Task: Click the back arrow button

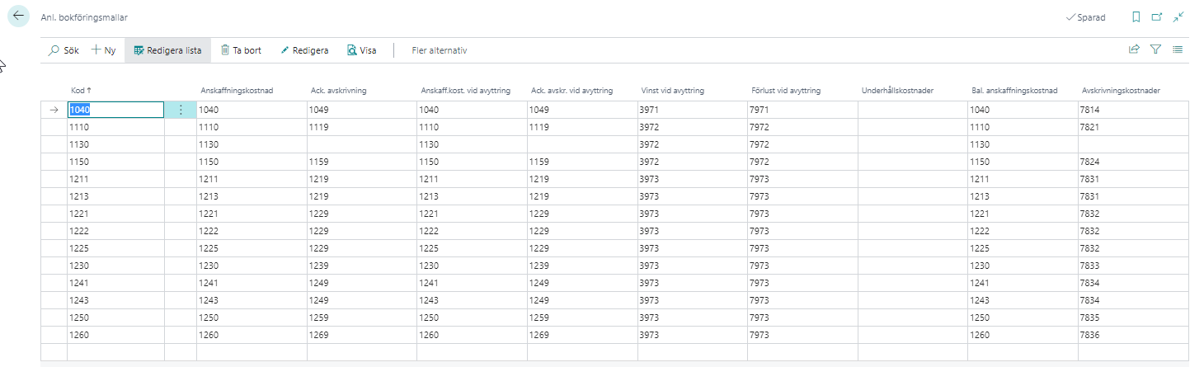Action: [x=19, y=16]
